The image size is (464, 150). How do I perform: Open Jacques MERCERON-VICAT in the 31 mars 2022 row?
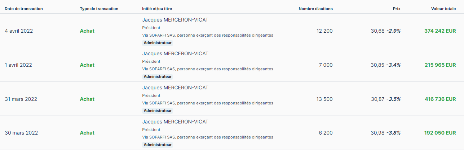coord(175,88)
